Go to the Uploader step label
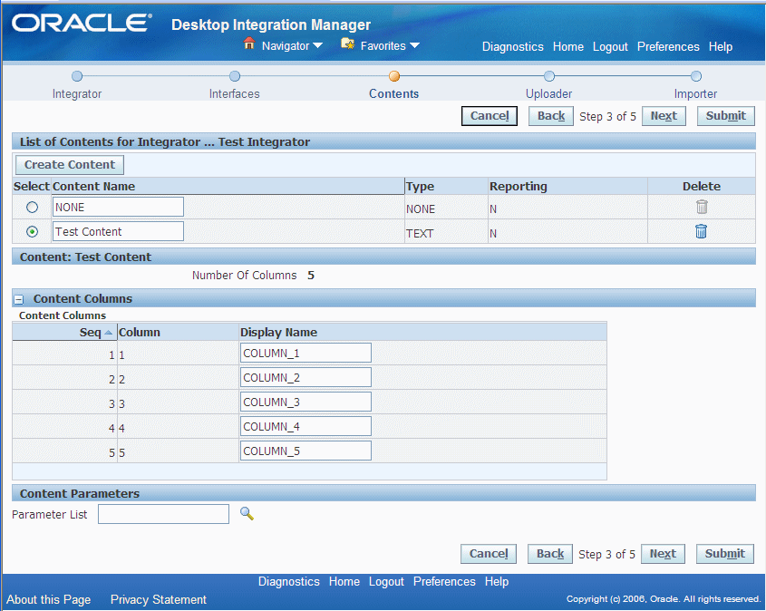The width and height of the screenshot is (766, 611). click(548, 93)
